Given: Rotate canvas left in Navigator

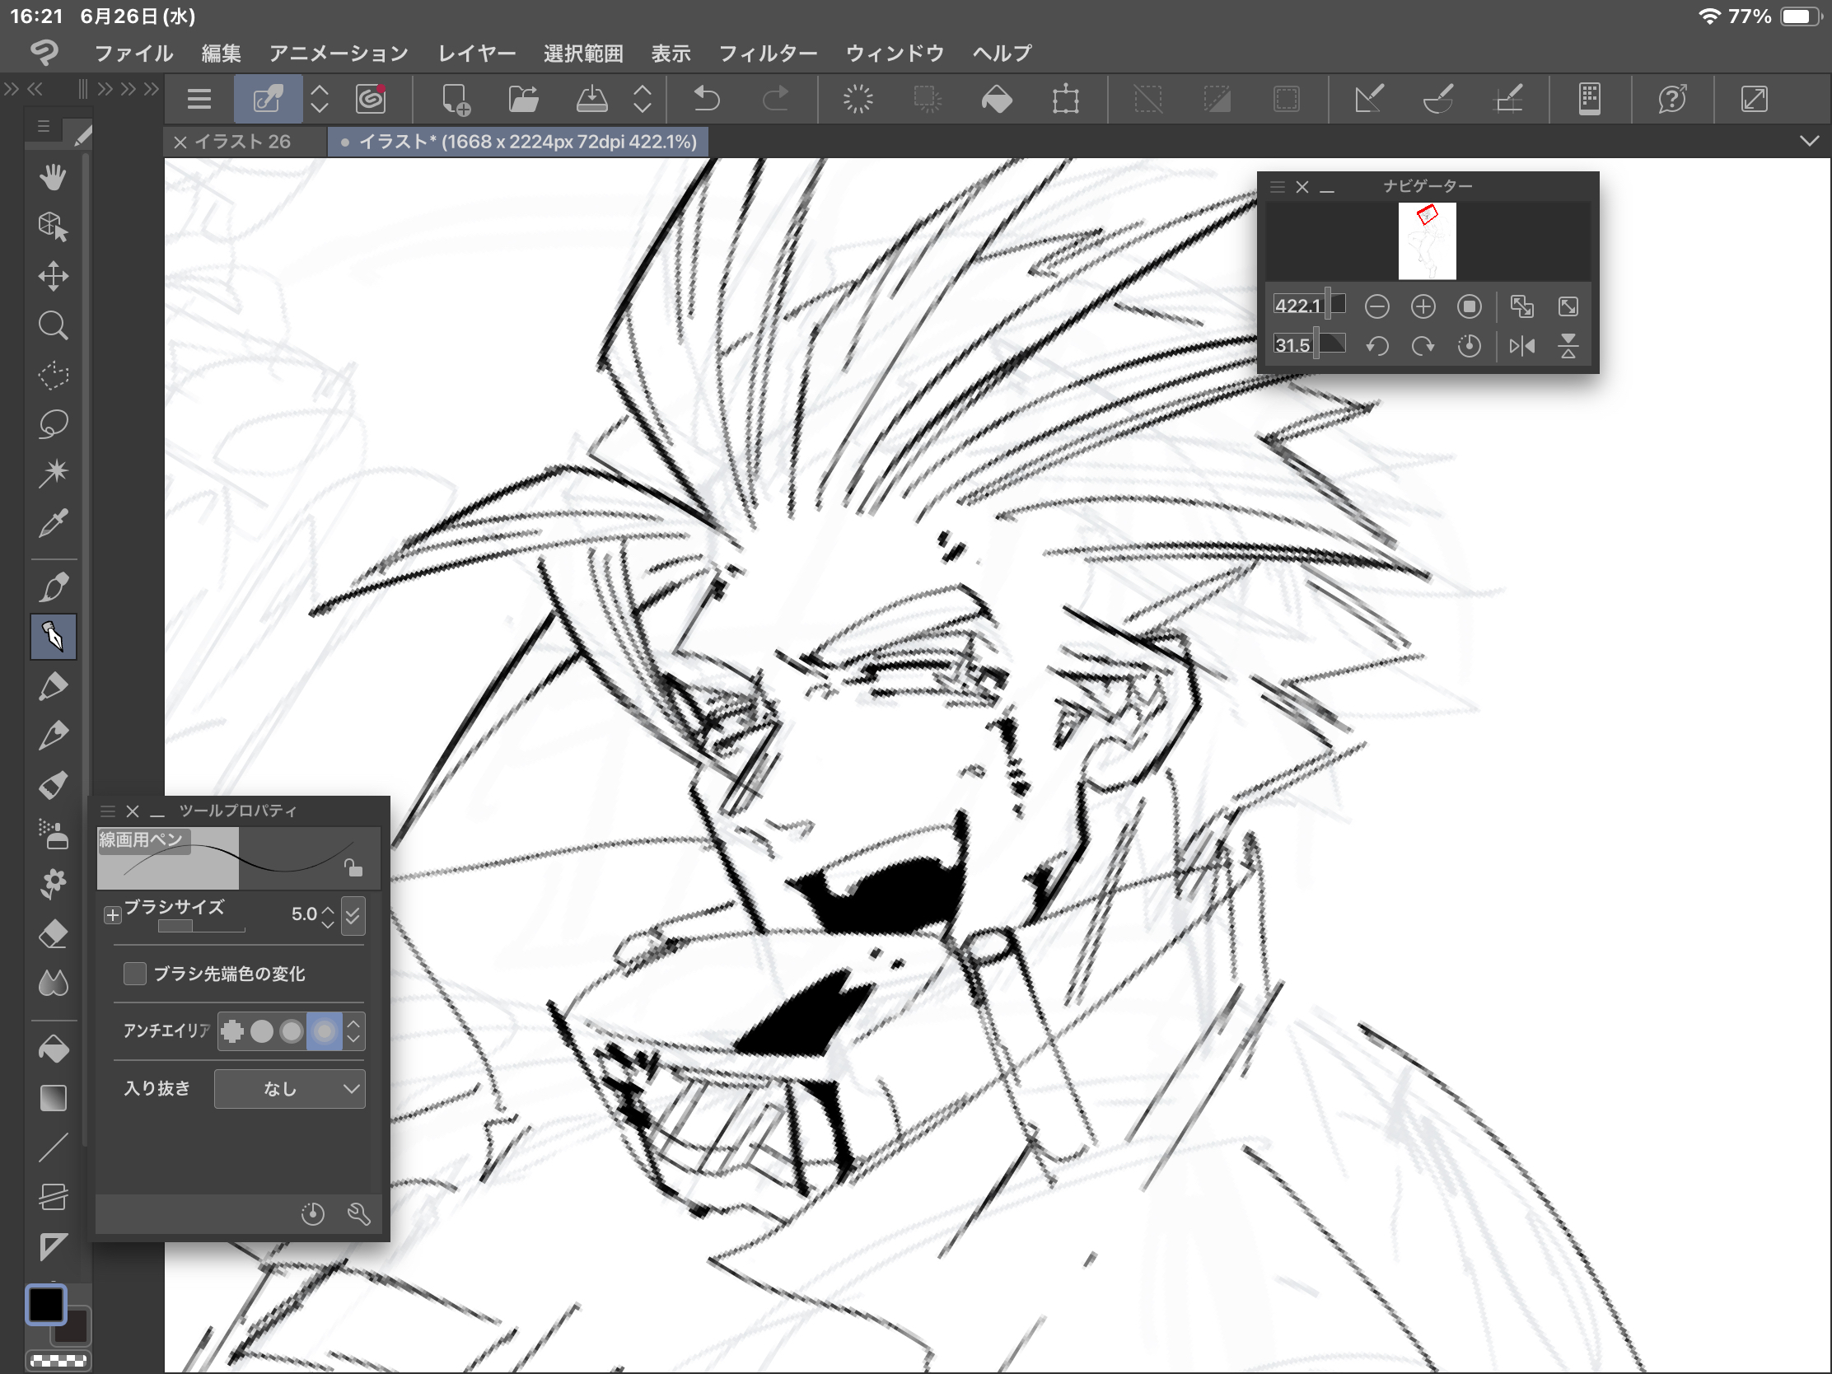Looking at the screenshot, I should 1376,345.
